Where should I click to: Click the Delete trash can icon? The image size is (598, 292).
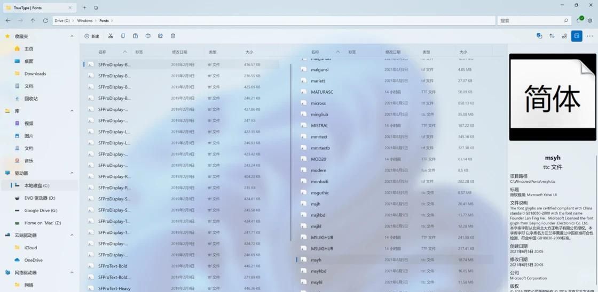click(x=173, y=36)
